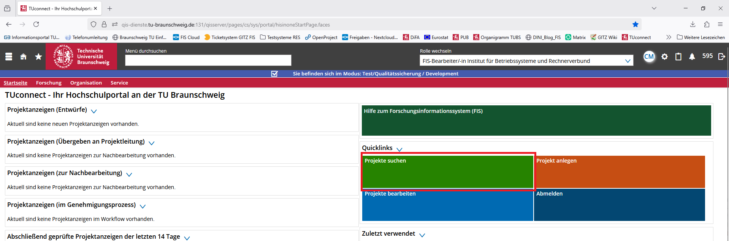This screenshot has width=729, height=241.
Task: Bookmark star in the address bar
Action: point(635,24)
